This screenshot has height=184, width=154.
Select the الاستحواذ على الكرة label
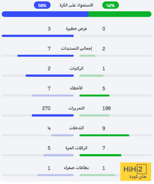click(x=76, y=5)
